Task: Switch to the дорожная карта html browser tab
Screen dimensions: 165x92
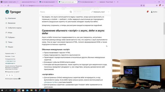Action: coord(29,2)
